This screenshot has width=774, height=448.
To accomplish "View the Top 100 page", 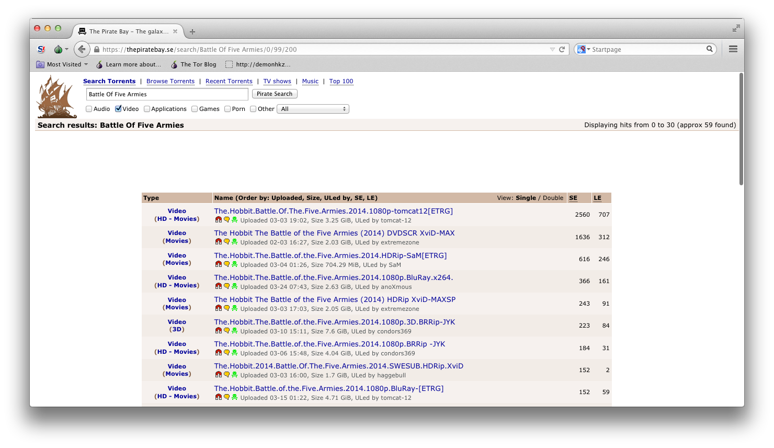I will tap(341, 81).
